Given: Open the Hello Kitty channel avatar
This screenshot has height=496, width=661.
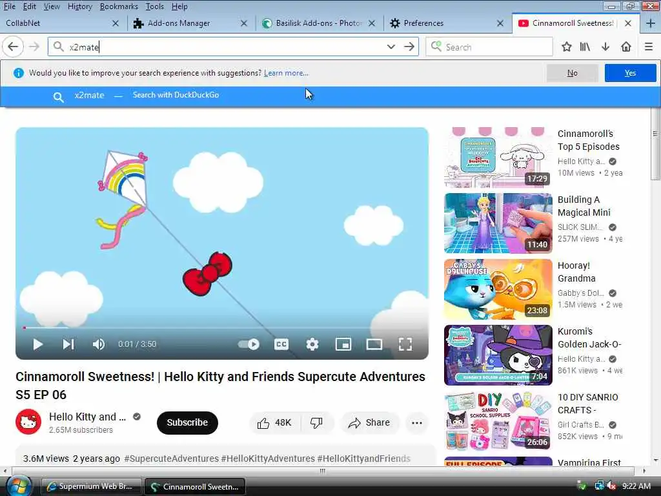Looking at the screenshot, I should pyautogui.click(x=28, y=422).
